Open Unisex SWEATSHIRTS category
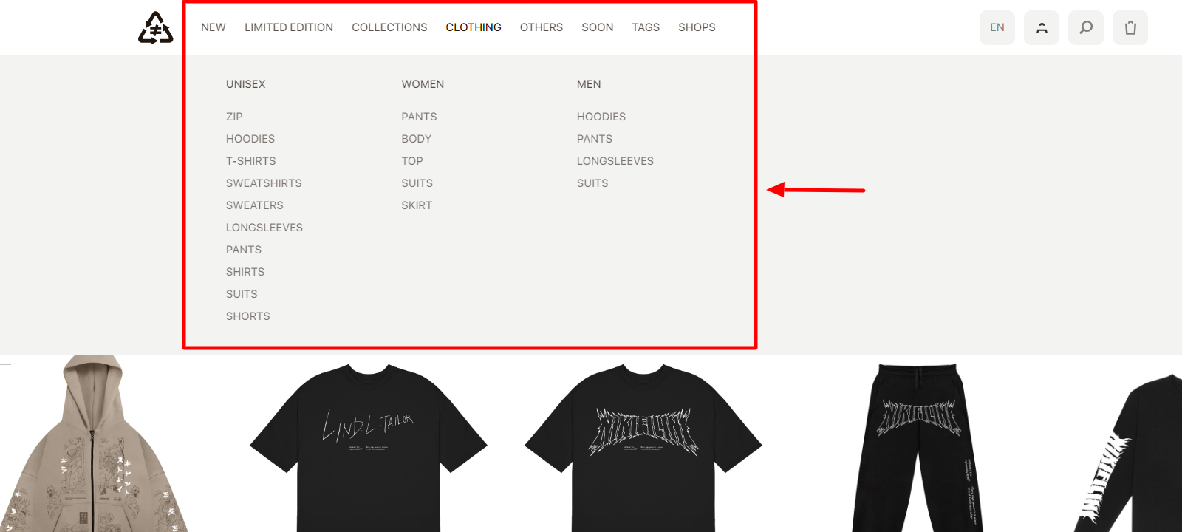This screenshot has height=532, width=1182. coord(264,183)
